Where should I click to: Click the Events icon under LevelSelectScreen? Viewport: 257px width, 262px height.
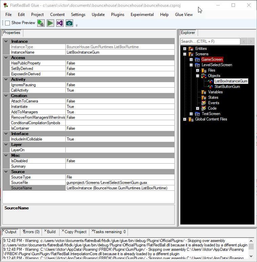[x=204, y=103]
